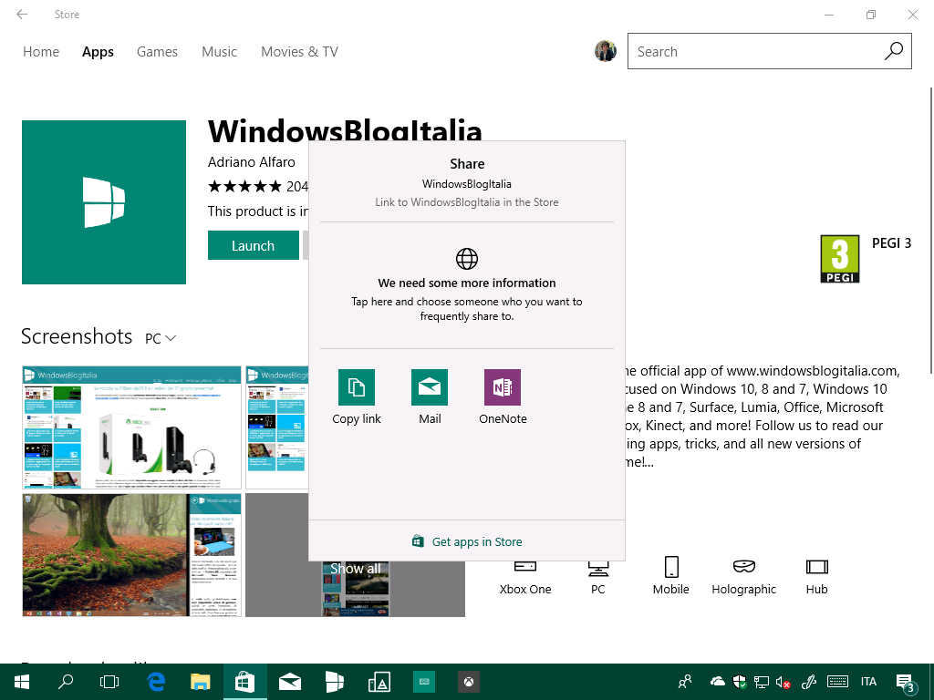The width and height of the screenshot is (934, 700).
Task: Open the user profile avatar
Action: (606, 51)
